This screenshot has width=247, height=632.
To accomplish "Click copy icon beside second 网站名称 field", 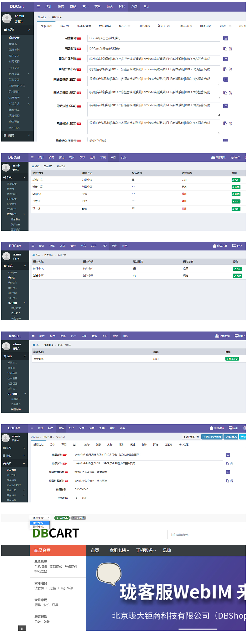I will point(225,48).
